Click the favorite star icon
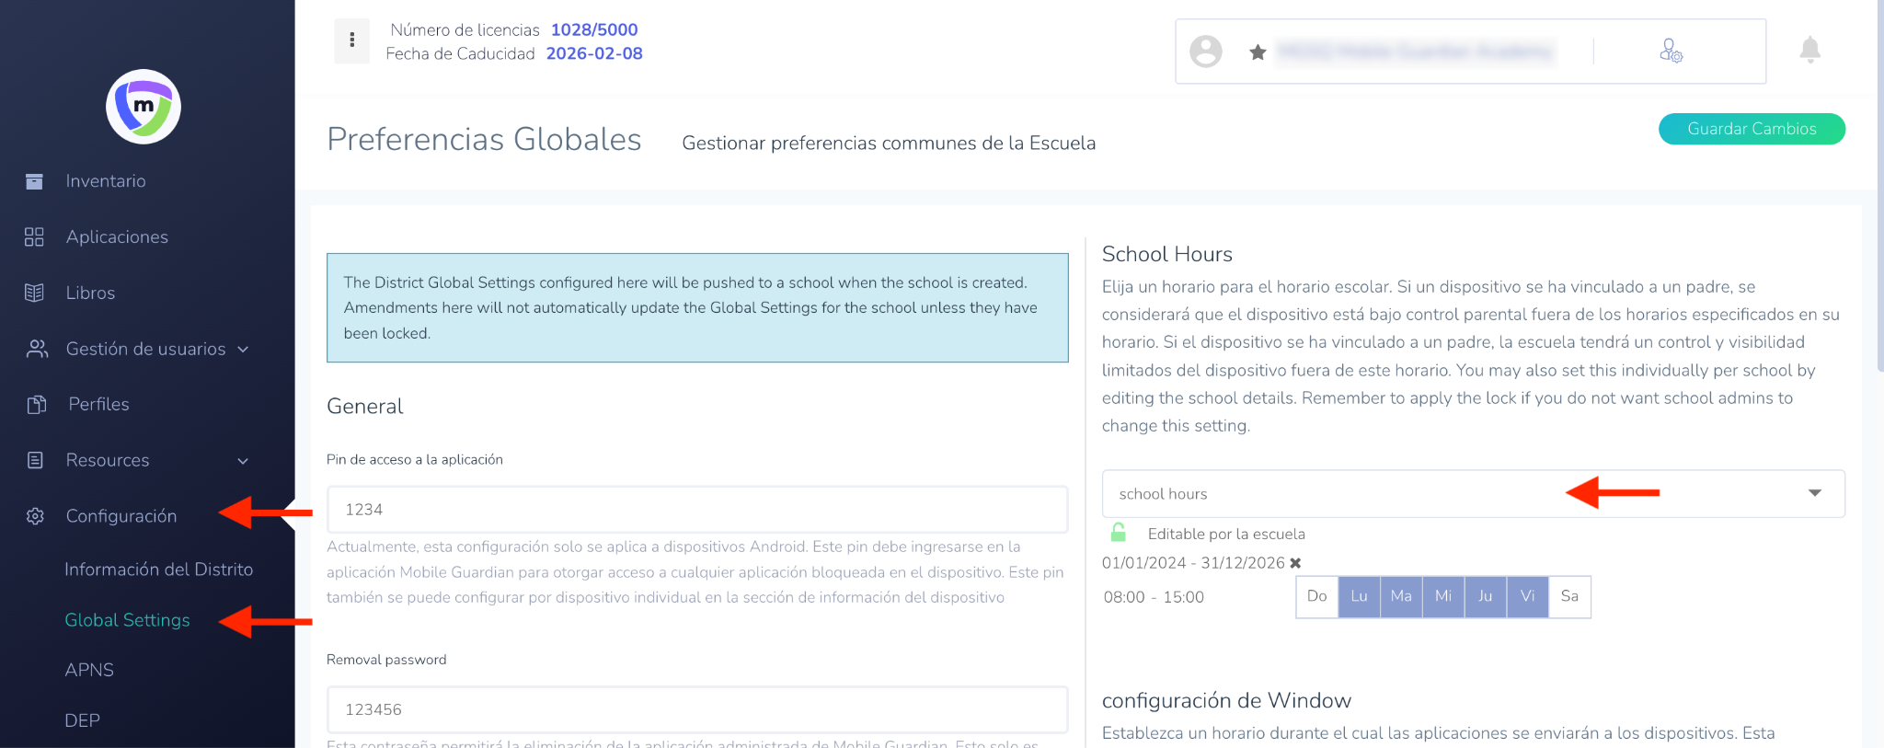Screen dimensions: 1884x748 1258,52
